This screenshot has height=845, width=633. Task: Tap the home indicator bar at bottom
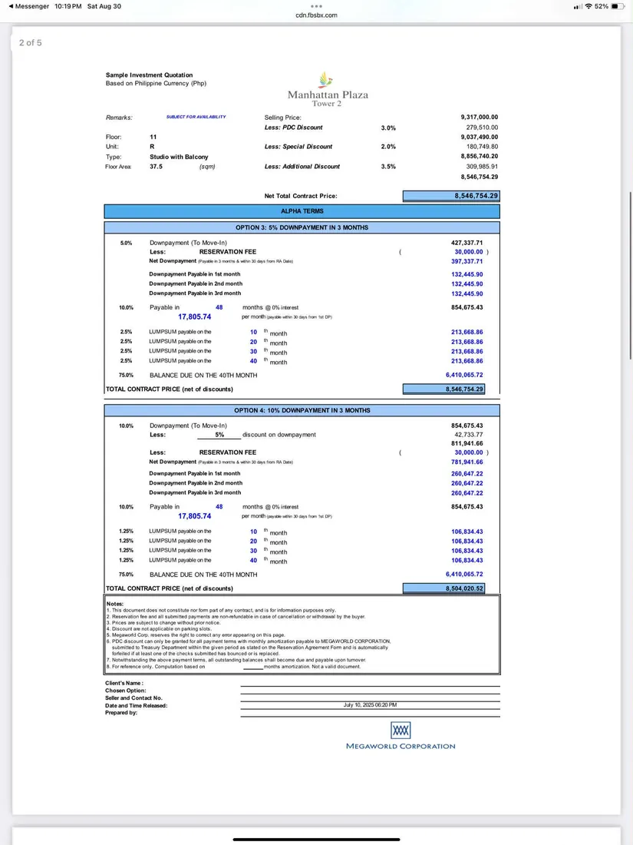click(x=316, y=839)
